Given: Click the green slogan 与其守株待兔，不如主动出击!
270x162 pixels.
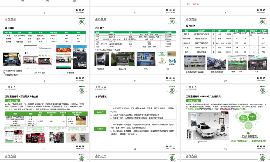Looking at the screenshot, I should (x=248, y=141).
